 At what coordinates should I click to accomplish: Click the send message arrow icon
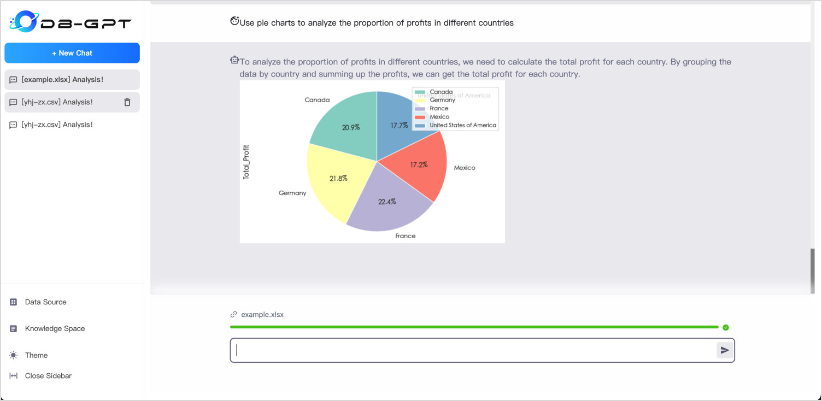click(725, 350)
